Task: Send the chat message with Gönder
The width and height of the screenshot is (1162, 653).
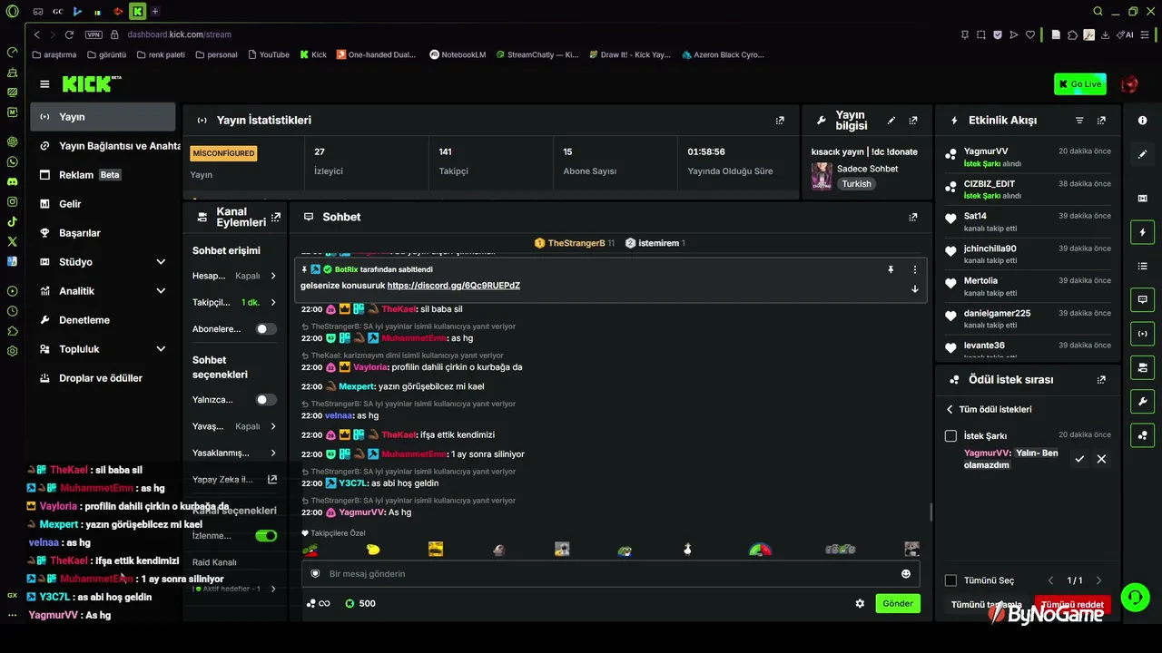Action: [x=898, y=603]
